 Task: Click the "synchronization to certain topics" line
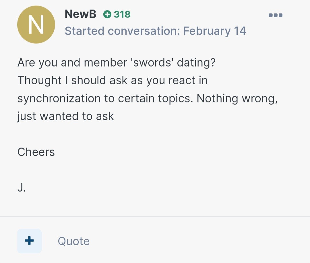(148, 98)
